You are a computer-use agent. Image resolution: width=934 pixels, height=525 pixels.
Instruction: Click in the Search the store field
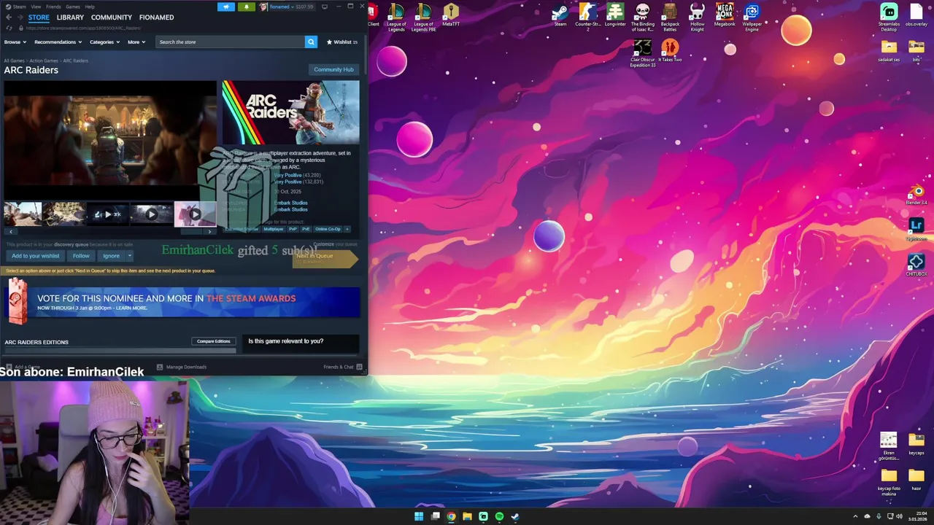[230, 42]
